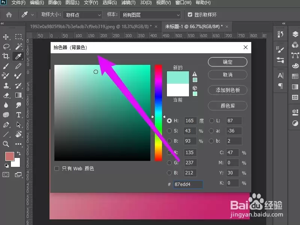This screenshot has height=225, width=300.
Task: Click the foreground color swatch
Action: (x=10, y=156)
